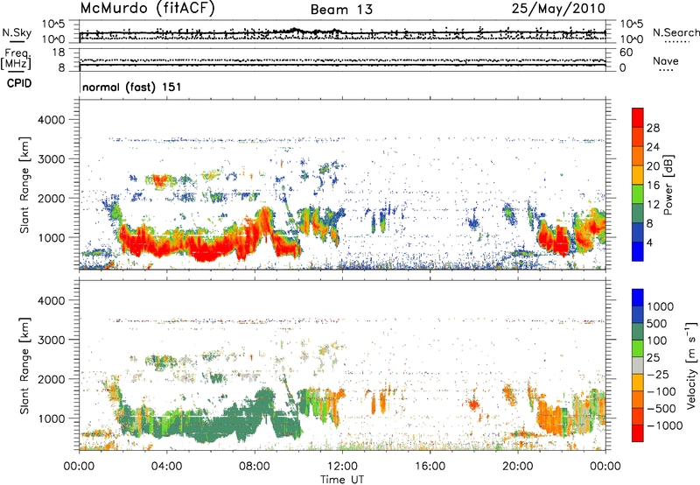Click the '04:00' time axis label
The width and height of the screenshot is (700, 485).
(x=166, y=467)
